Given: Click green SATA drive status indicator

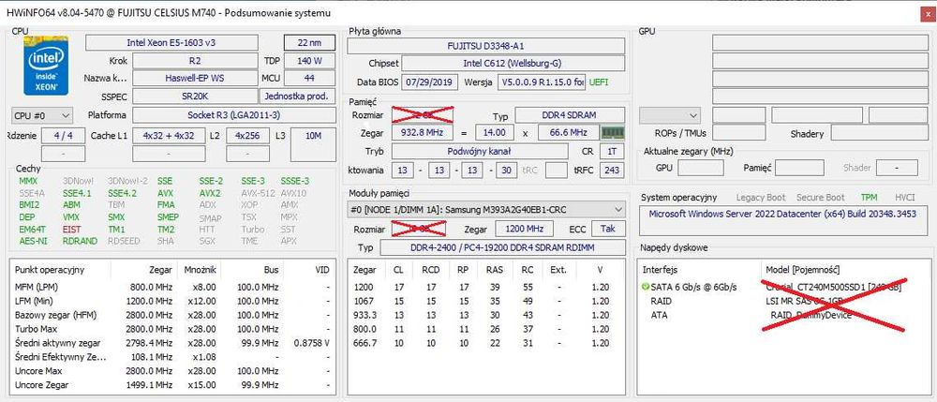Looking at the screenshot, I should tap(645, 288).
